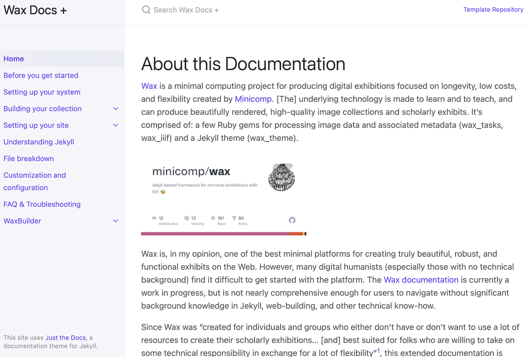Click footnote 1 superscript link
Viewport: 525px width, 357px height.
pyautogui.click(x=378, y=351)
